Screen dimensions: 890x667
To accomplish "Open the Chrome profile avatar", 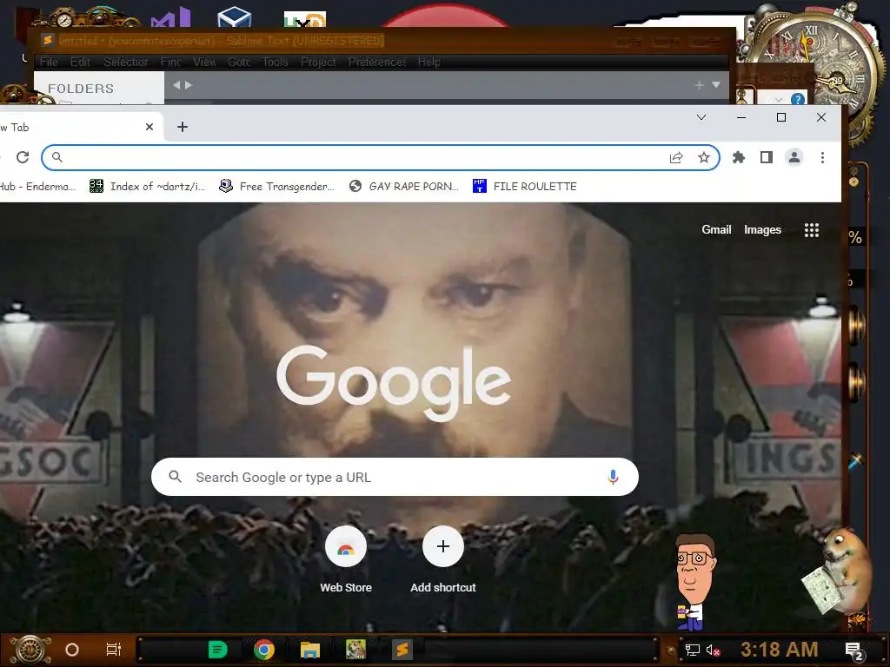I will click(x=794, y=157).
